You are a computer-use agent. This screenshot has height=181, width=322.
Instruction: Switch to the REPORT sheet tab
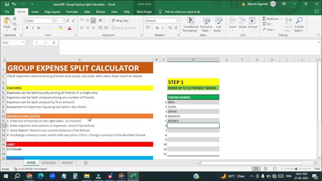[x=67, y=163]
